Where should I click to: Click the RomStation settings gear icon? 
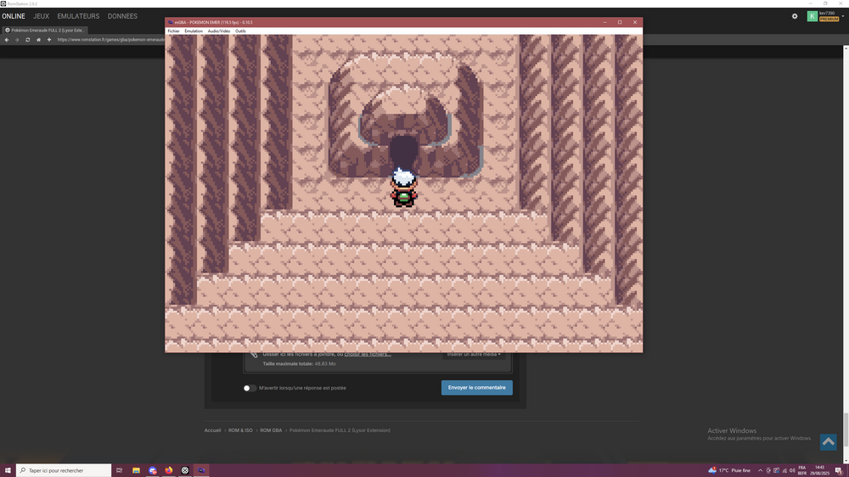[795, 16]
